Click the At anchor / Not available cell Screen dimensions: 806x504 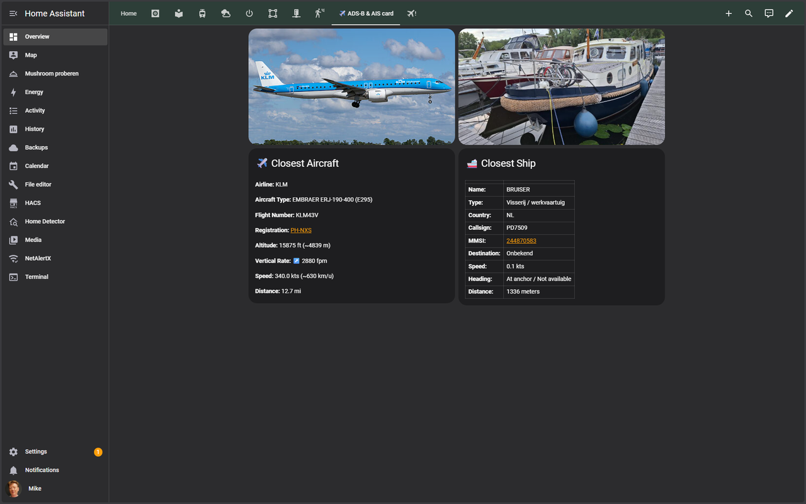coord(538,279)
